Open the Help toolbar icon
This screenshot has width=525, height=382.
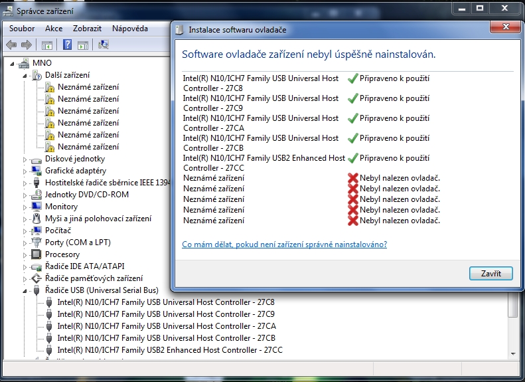point(67,45)
